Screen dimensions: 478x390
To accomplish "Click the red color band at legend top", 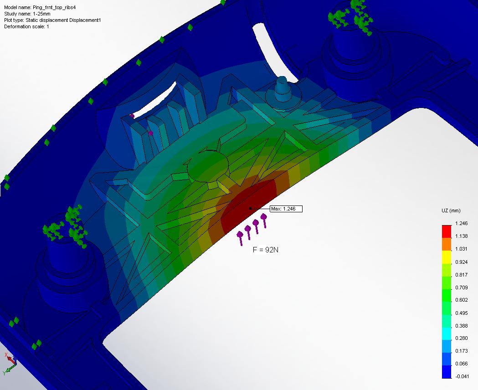I will [447, 230].
